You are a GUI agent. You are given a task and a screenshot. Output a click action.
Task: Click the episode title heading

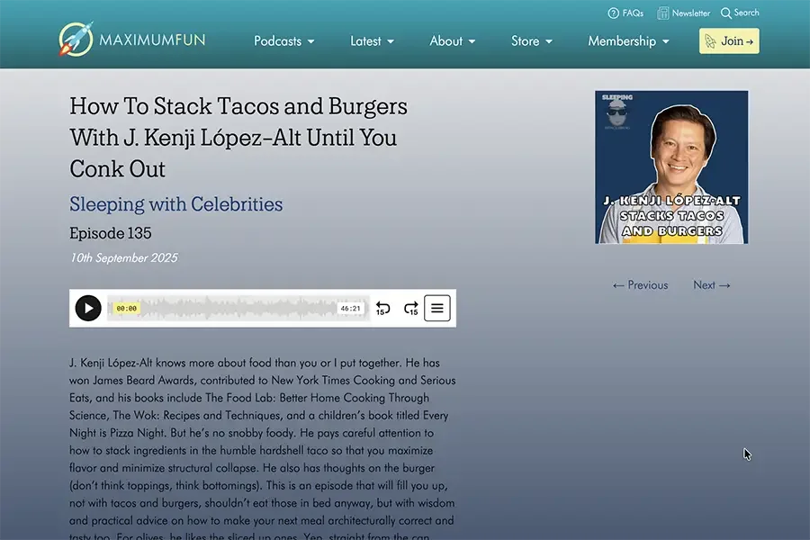point(238,138)
